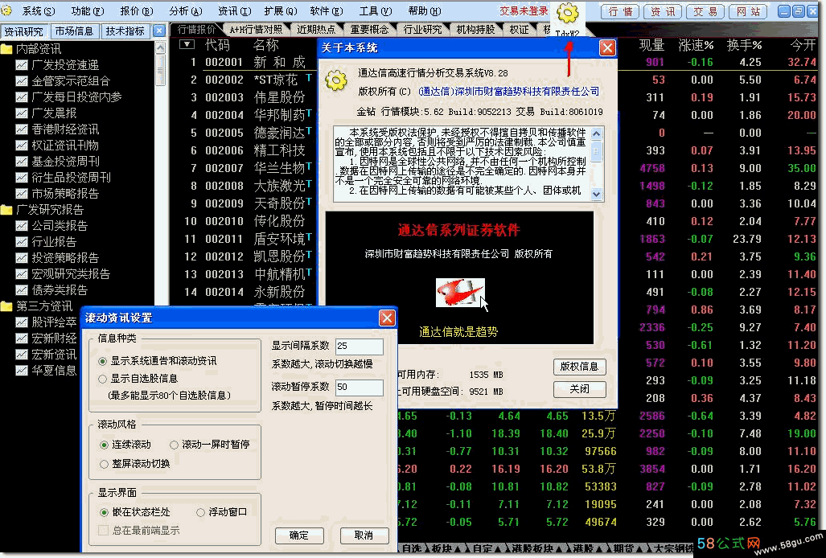This screenshot has height=558, width=826.
Task: Click the chart icon beside 广发投资速递
Action: tap(22, 65)
